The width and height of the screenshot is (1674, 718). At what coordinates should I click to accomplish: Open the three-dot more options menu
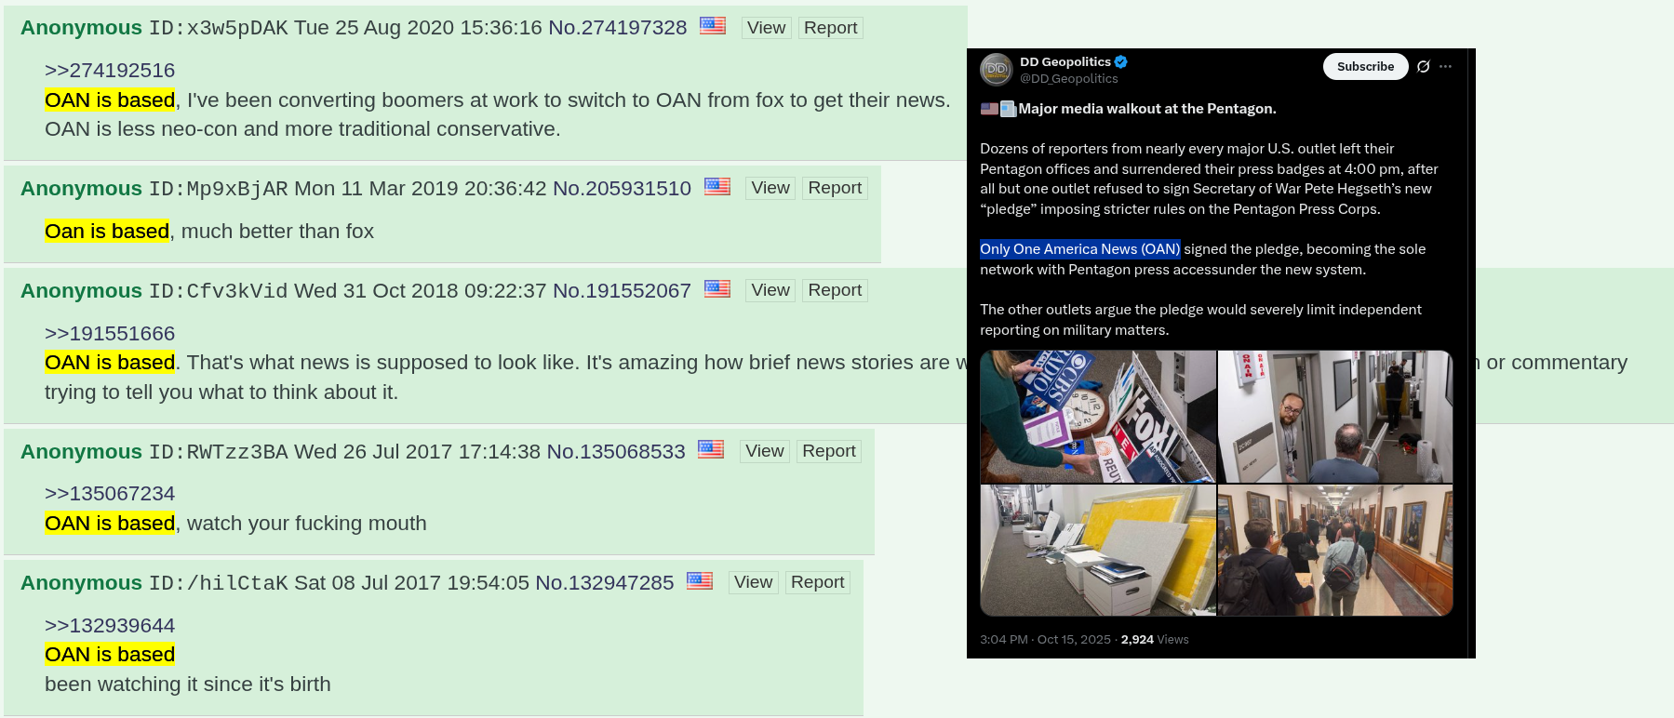click(1445, 66)
